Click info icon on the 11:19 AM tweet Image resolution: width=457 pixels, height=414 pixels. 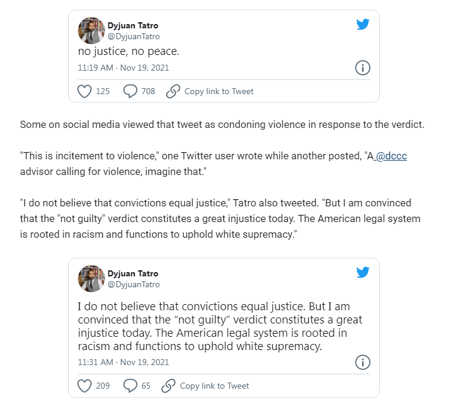tap(362, 68)
